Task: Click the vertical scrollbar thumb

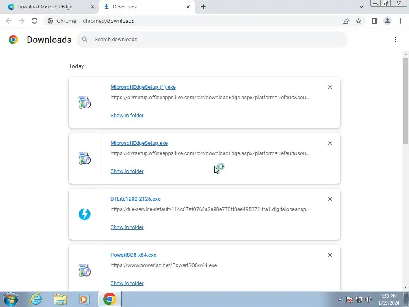Action: 405,100
